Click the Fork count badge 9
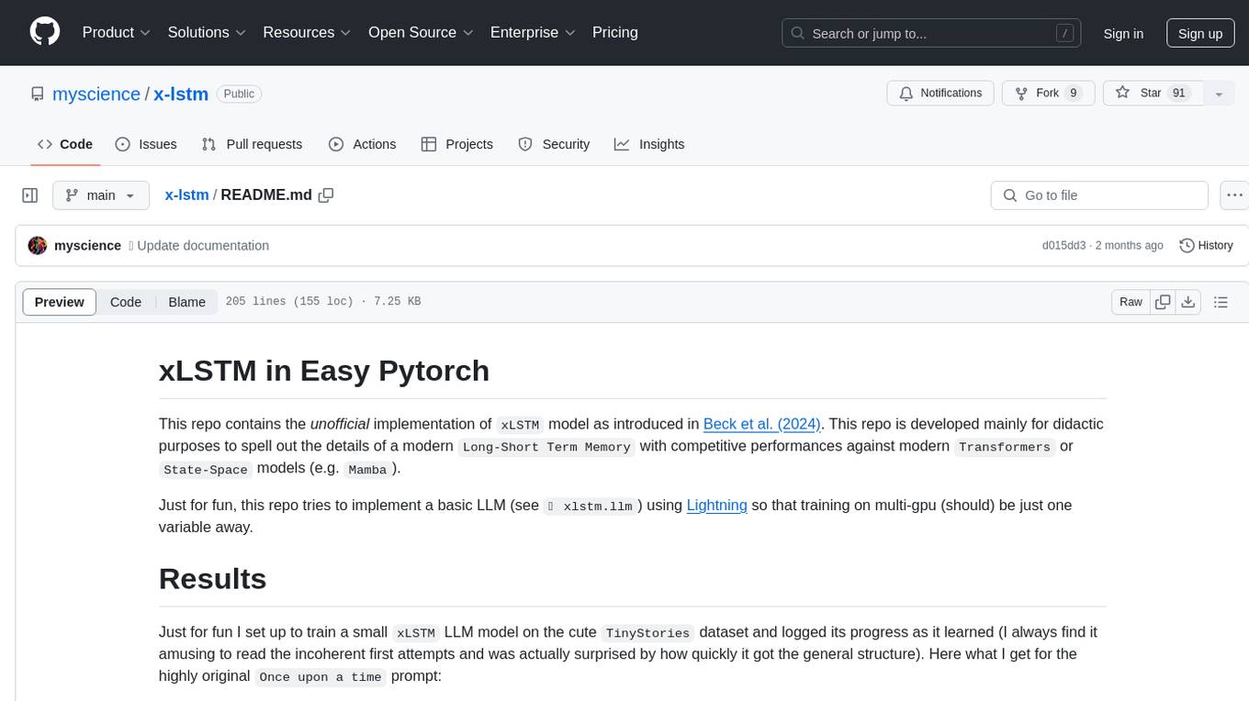This screenshot has height=701, width=1249. (1073, 94)
